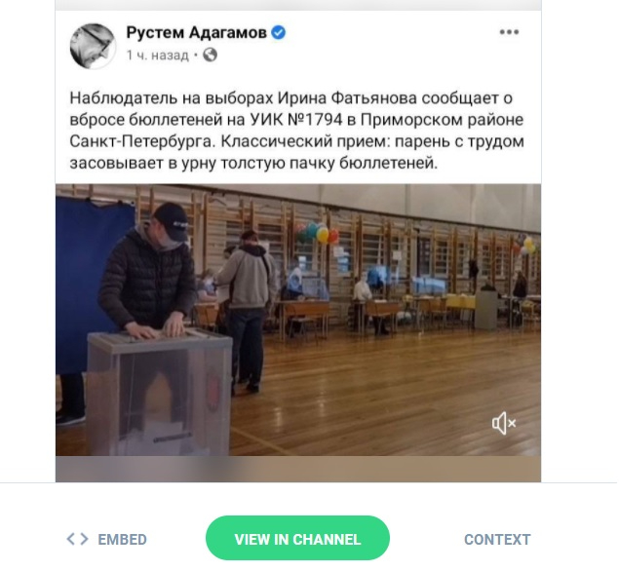Click the blue verified checkmark badge
Viewport: 619px width, 572px height.
click(279, 32)
